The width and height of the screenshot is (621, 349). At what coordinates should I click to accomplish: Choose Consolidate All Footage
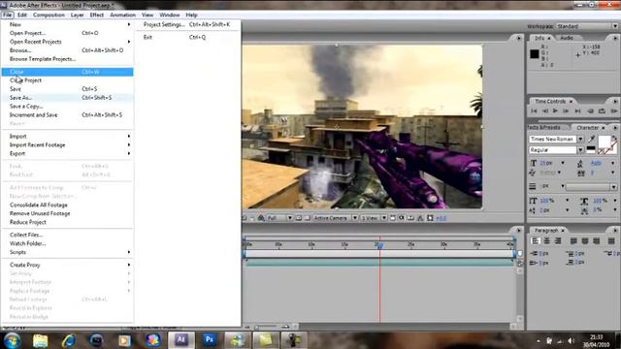click(67, 205)
